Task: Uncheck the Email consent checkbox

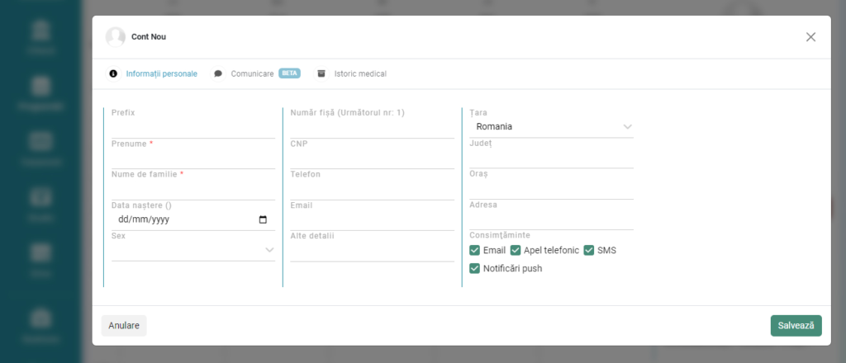Action: point(474,250)
